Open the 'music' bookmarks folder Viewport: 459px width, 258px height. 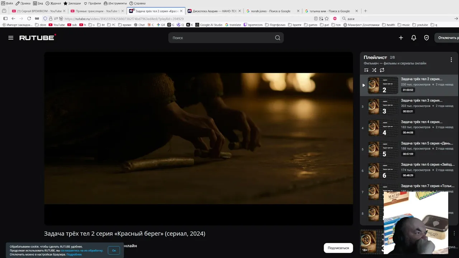point(403,25)
